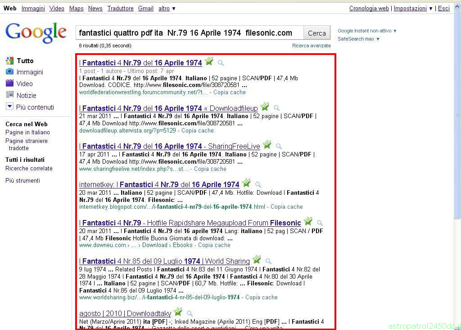Click magnifier next to internetkey result

pyautogui.click(x=258, y=184)
